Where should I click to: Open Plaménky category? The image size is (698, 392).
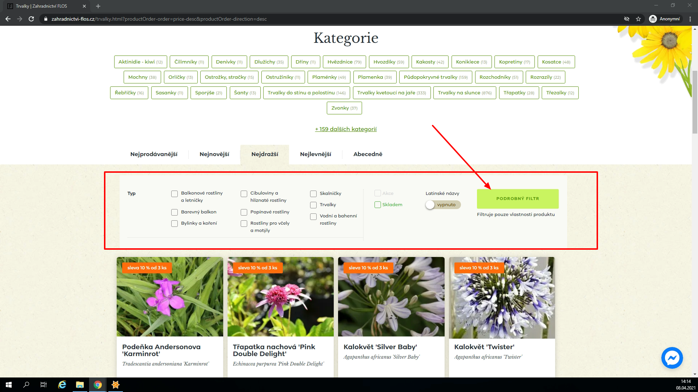point(329,77)
